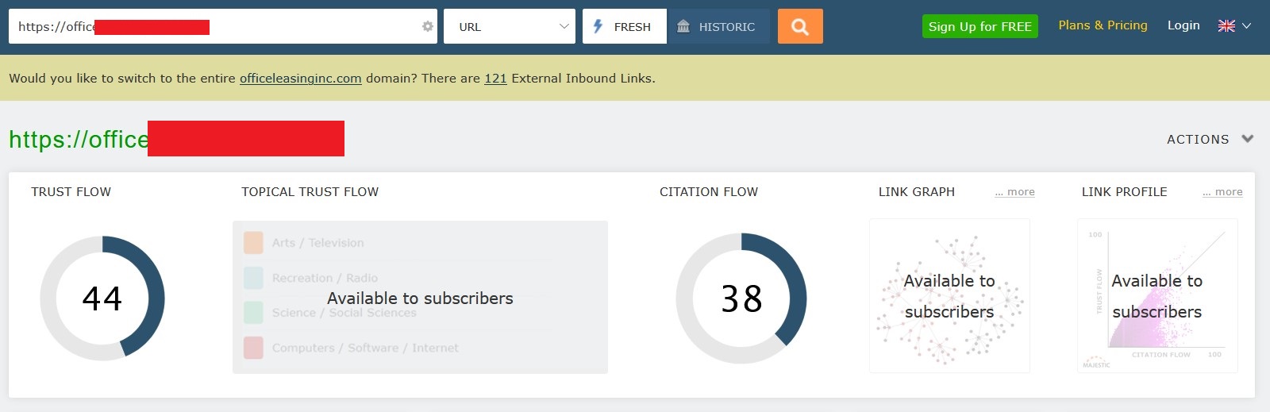1270x412 pixels.
Task: Click the Trust Flow 44 gauge
Action: (x=102, y=298)
